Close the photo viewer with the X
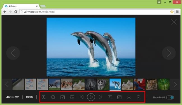Image resolution: width=182 pixels, height=105 pixels. (174, 22)
